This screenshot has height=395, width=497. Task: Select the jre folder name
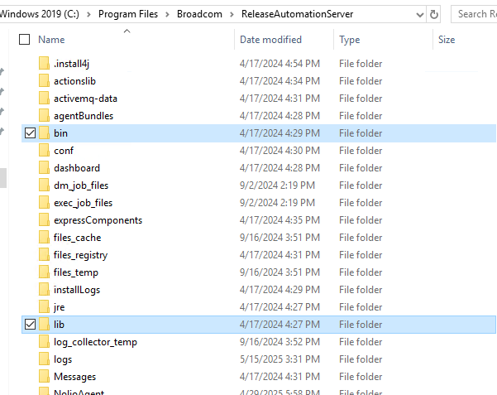59,307
